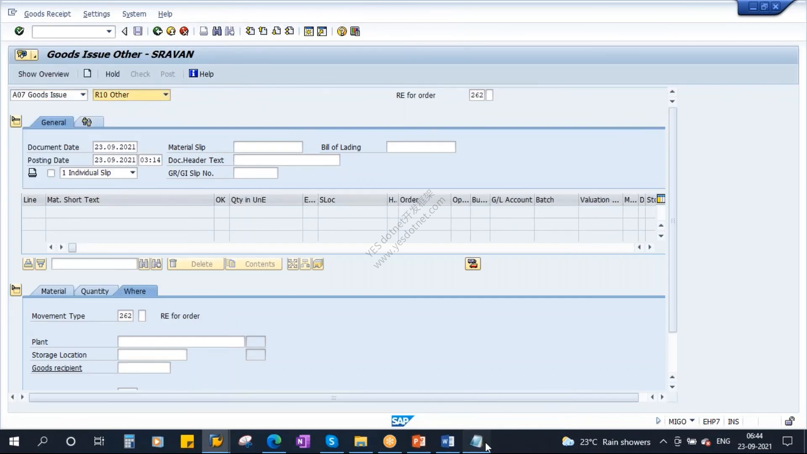Viewport: 807px width, 454px height.
Task: Click the G/L Account column header
Action: tap(512, 200)
